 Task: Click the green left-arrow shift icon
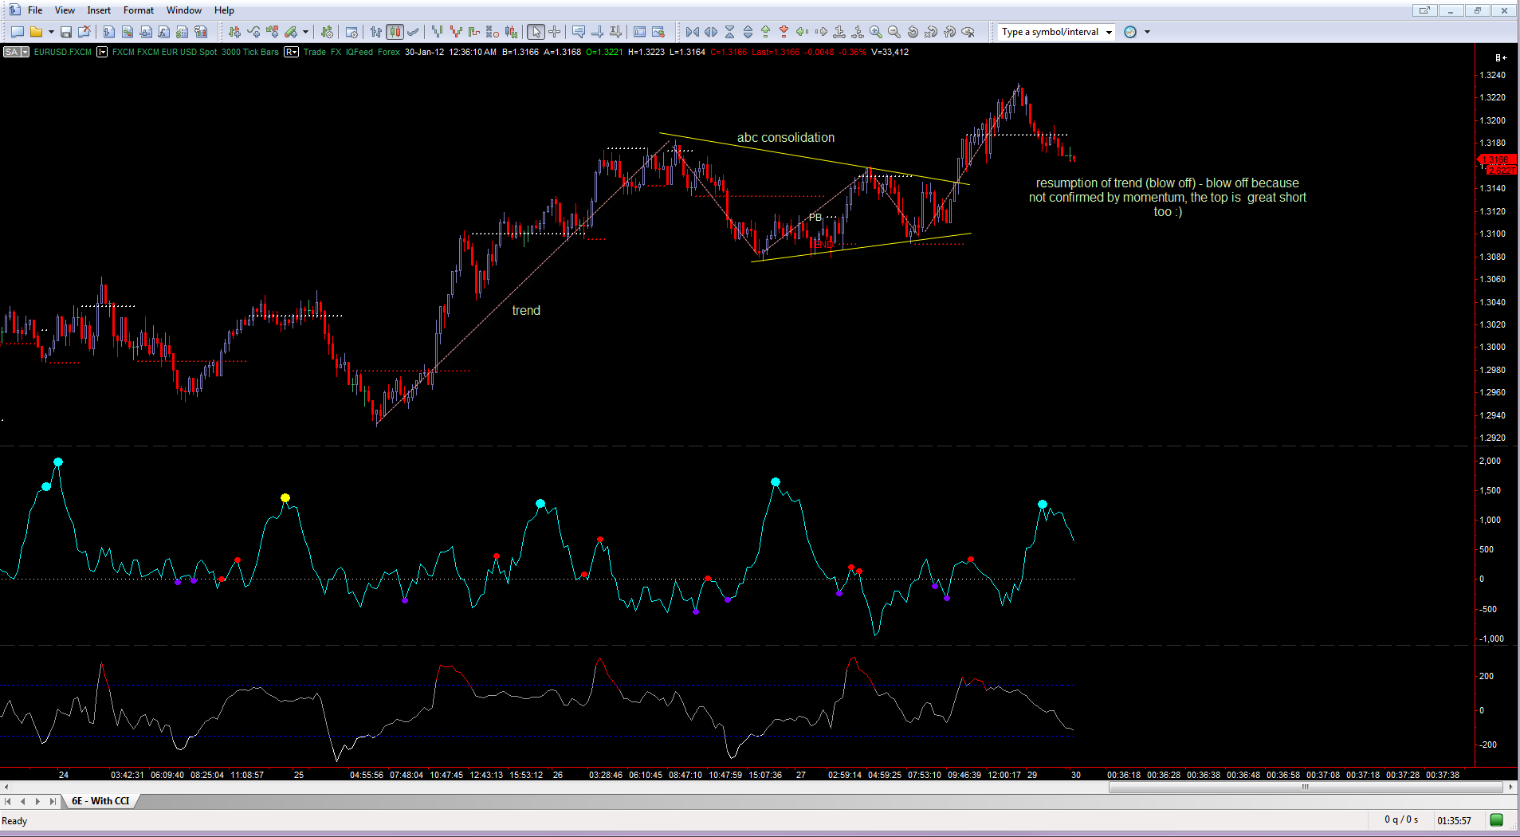pos(802,32)
